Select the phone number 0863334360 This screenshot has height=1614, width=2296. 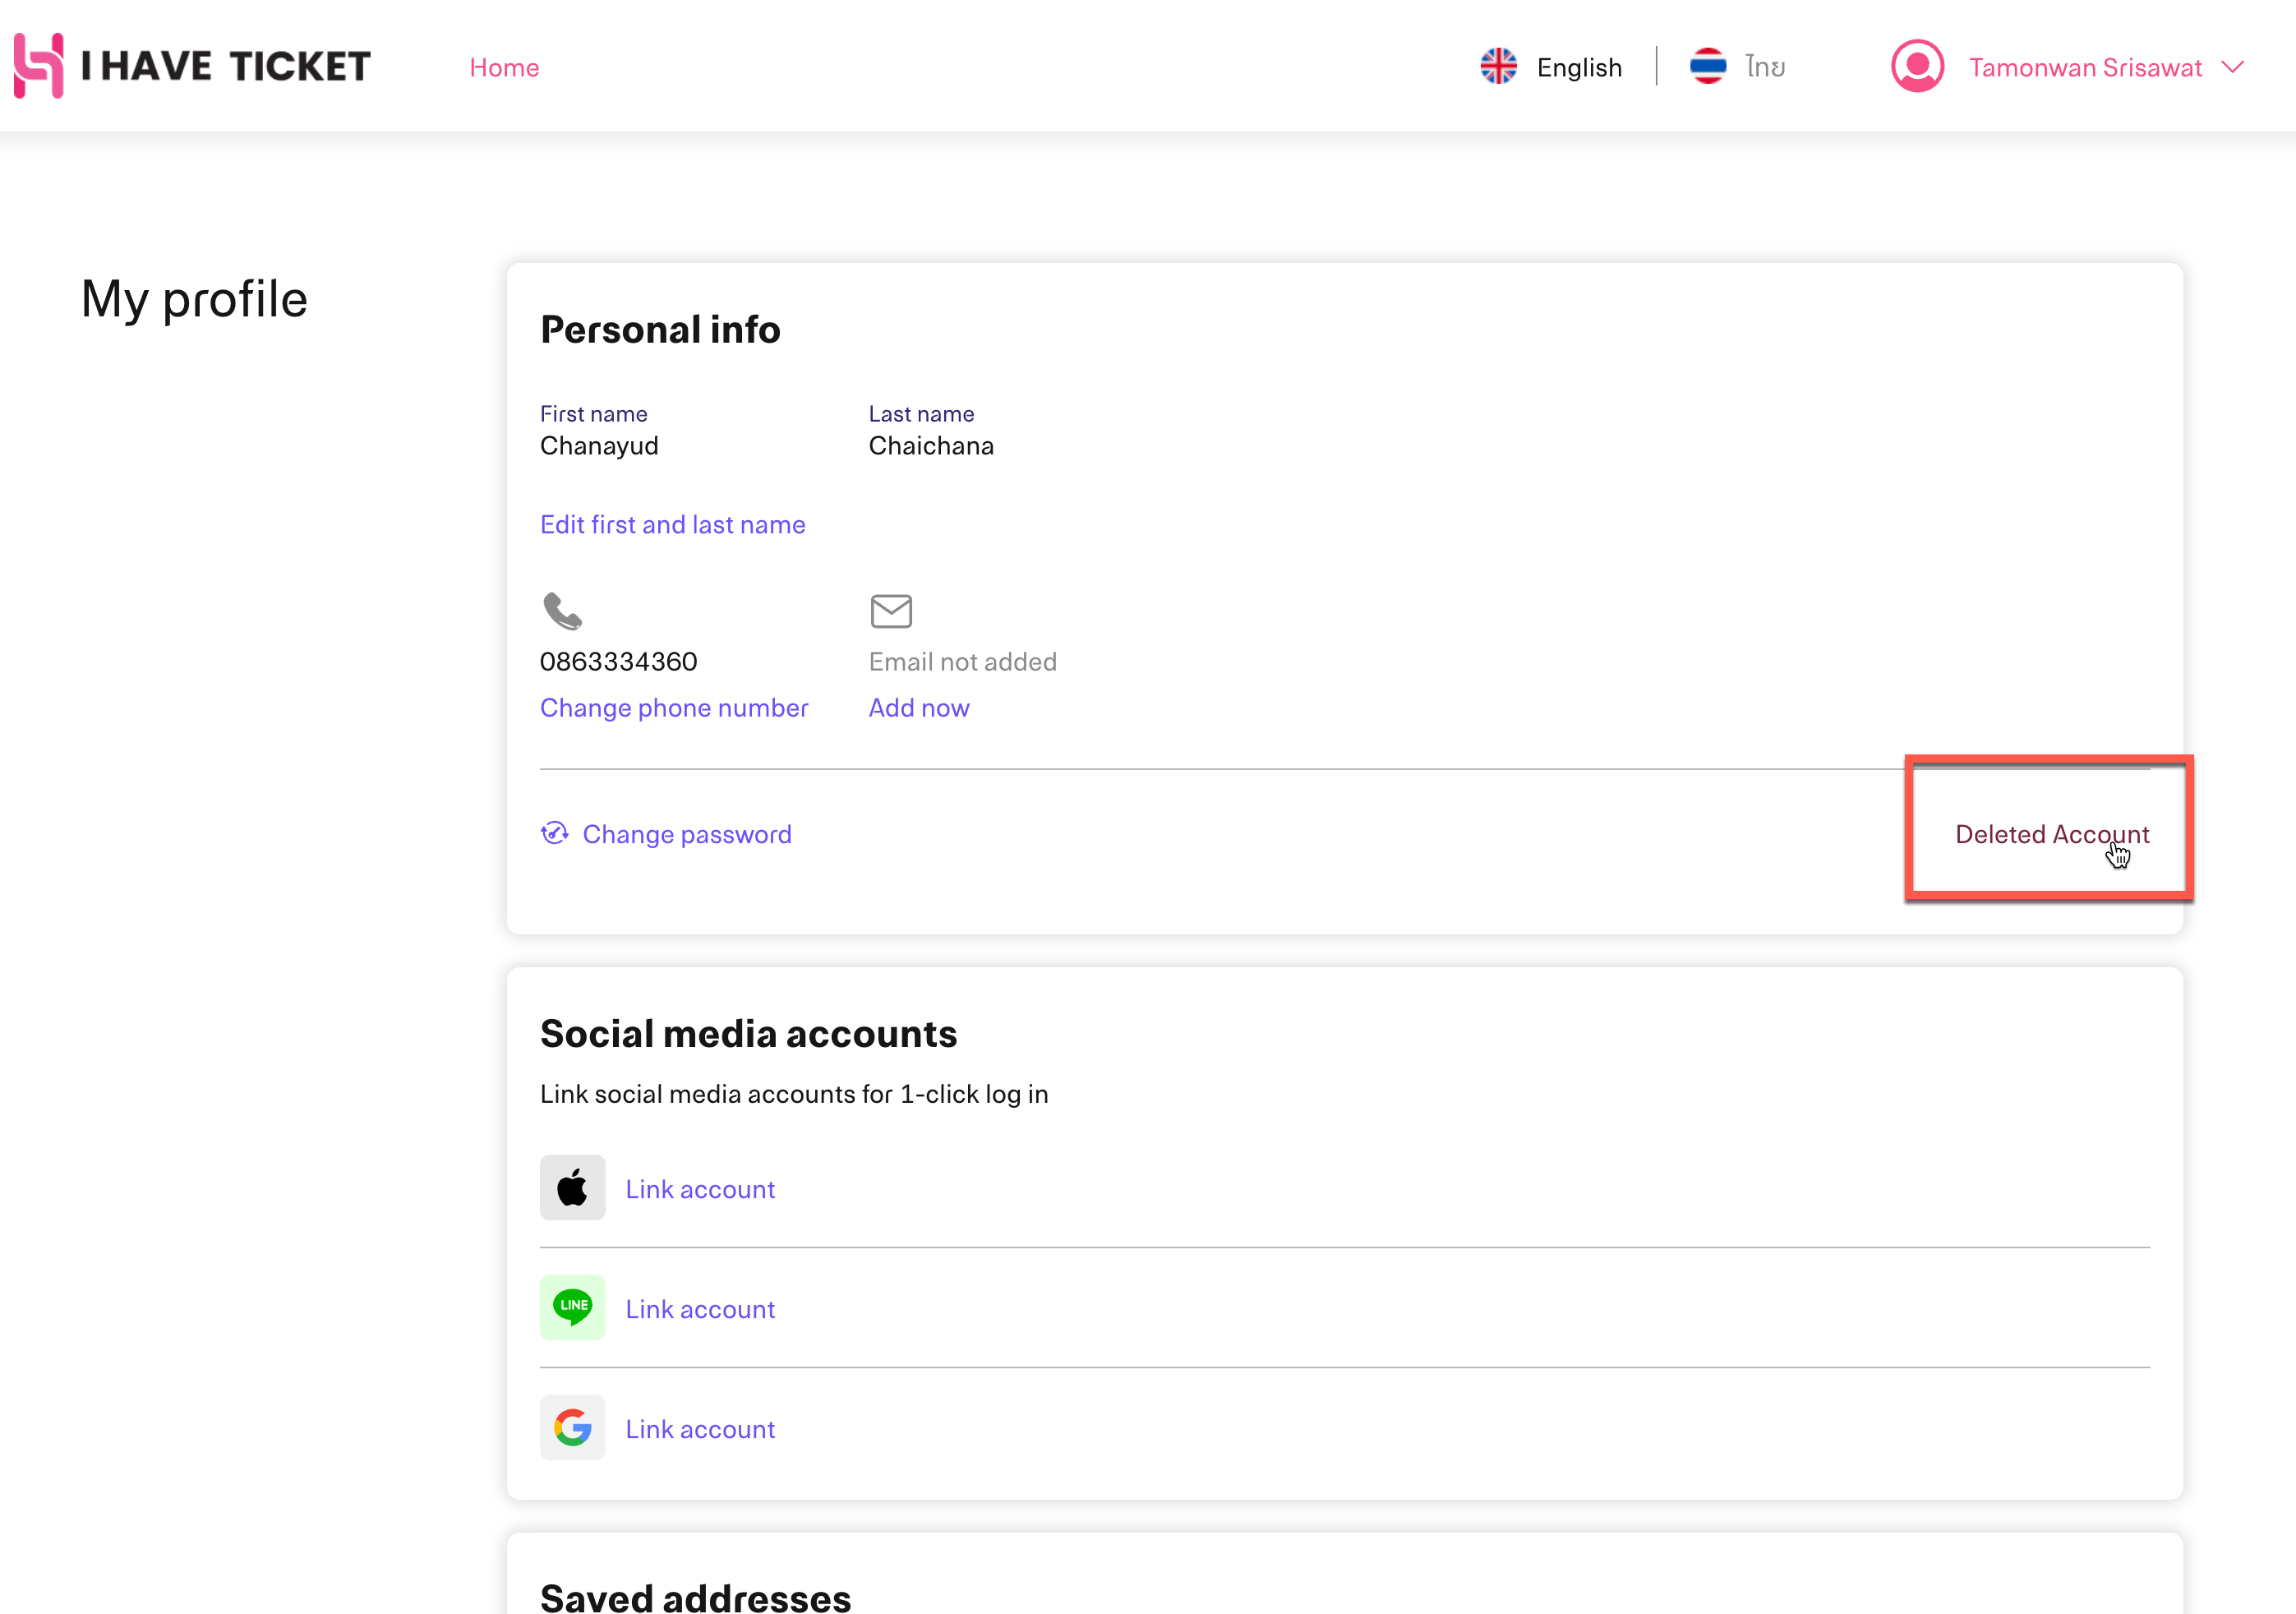point(618,662)
